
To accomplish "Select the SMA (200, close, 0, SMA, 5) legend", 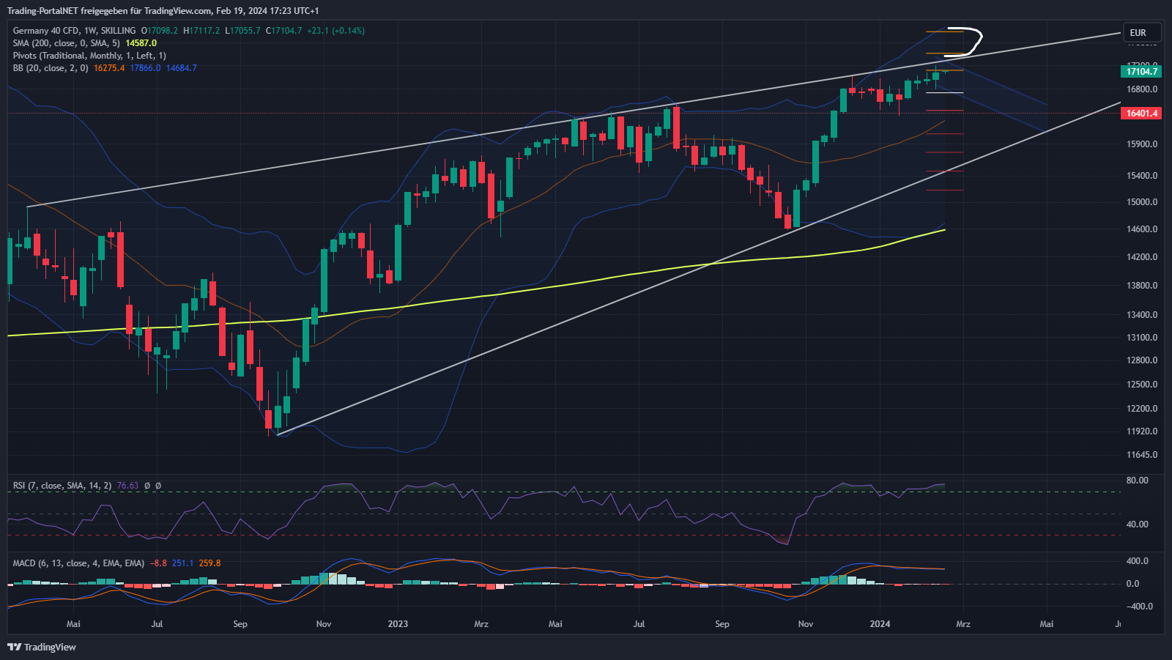I will pyautogui.click(x=66, y=43).
